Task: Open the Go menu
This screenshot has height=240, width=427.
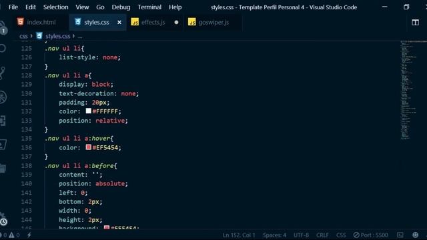Action: click(100, 7)
